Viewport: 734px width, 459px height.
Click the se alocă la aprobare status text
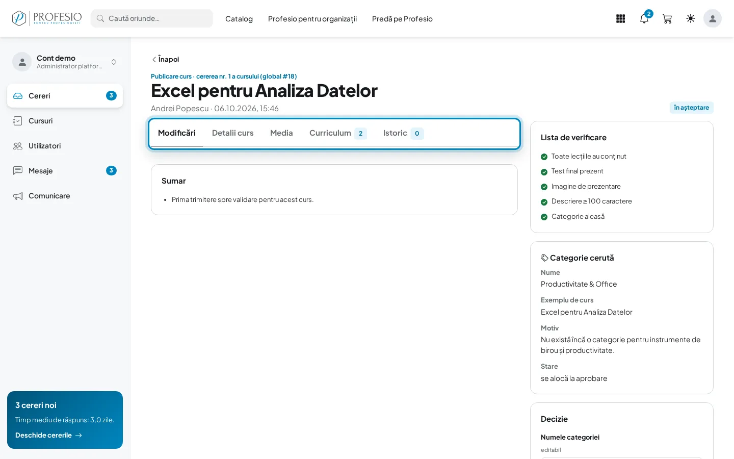(574, 378)
